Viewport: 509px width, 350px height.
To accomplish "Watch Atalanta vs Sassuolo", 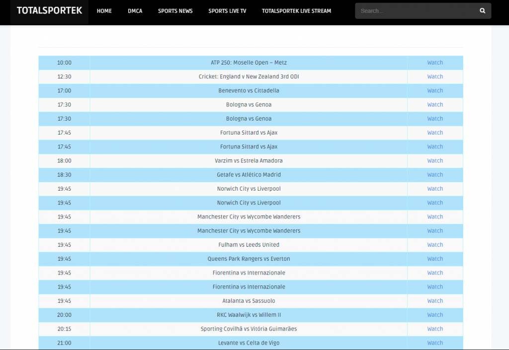I will pyautogui.click(x=435, y=301).
